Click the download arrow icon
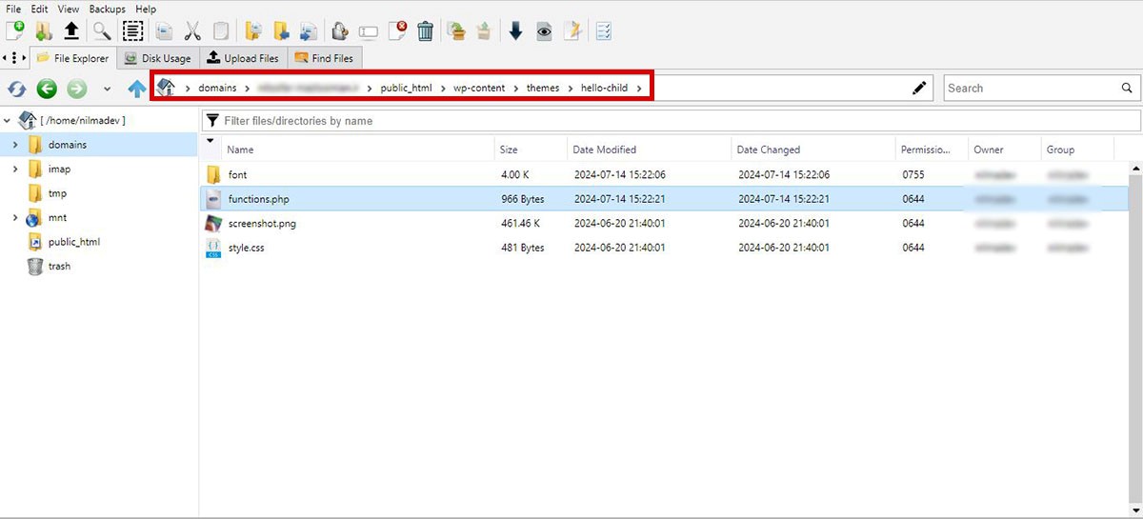Viewport: 1143px width, 519px height. 515,30
